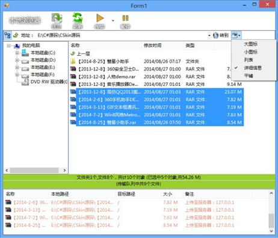Image resolution: width=278 pixels, height=238 pixels.
Task: Select 列表 in the view menu
Action: pyautogui.click(x=249, y=59)
